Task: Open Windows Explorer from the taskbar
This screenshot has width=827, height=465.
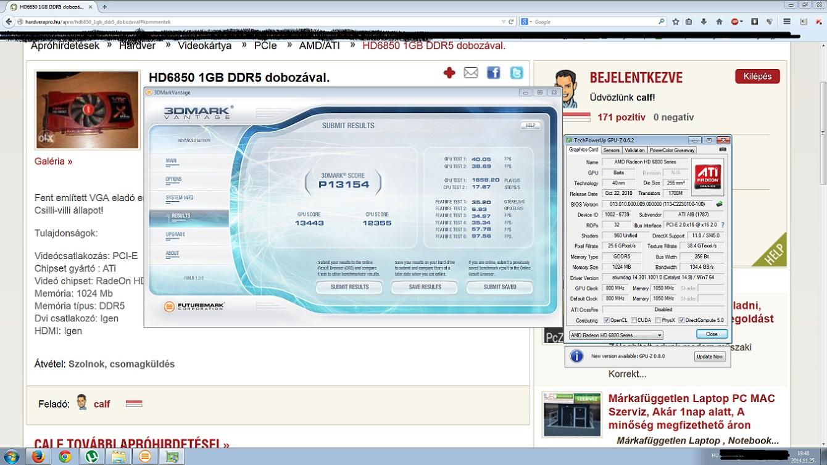Action: 118,456
